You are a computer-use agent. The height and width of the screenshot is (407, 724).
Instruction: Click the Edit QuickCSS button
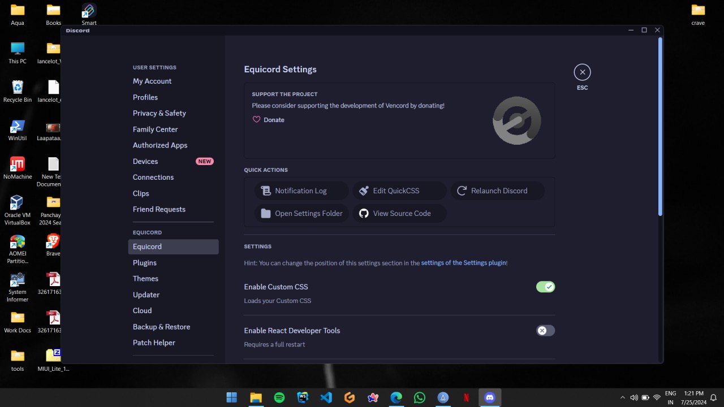399,191
